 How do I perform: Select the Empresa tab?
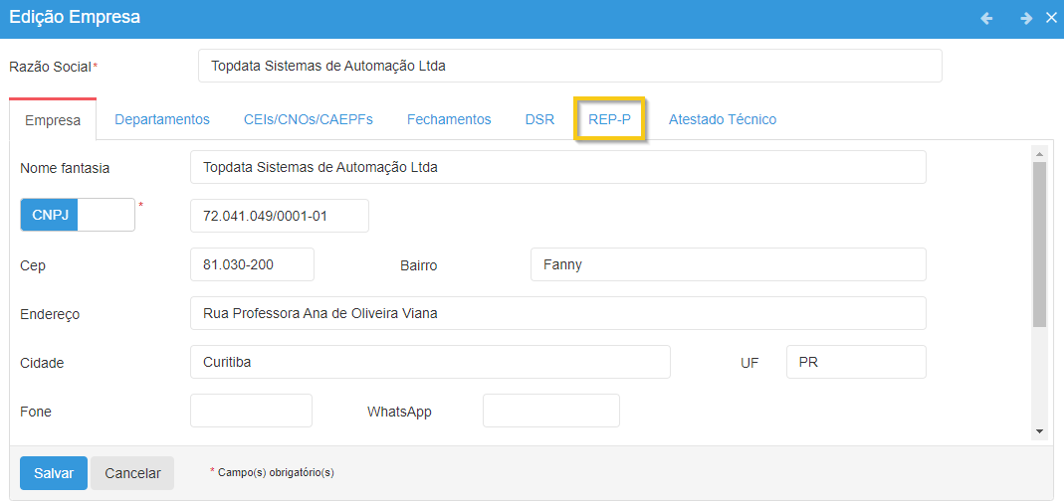[x=53, y=120]
